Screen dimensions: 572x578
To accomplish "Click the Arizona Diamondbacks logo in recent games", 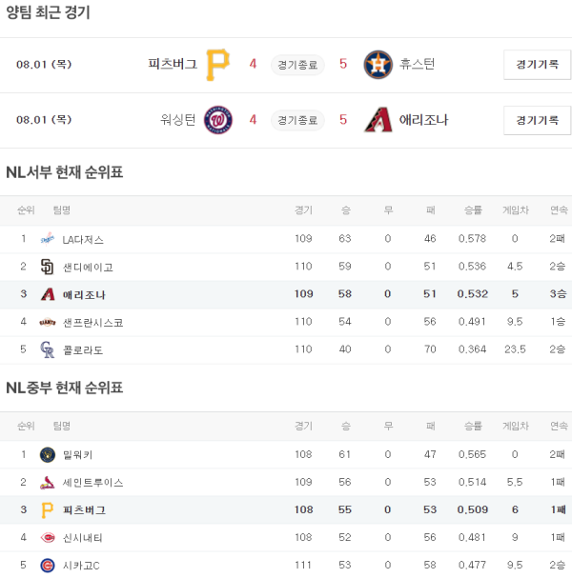I will (378, 120).
